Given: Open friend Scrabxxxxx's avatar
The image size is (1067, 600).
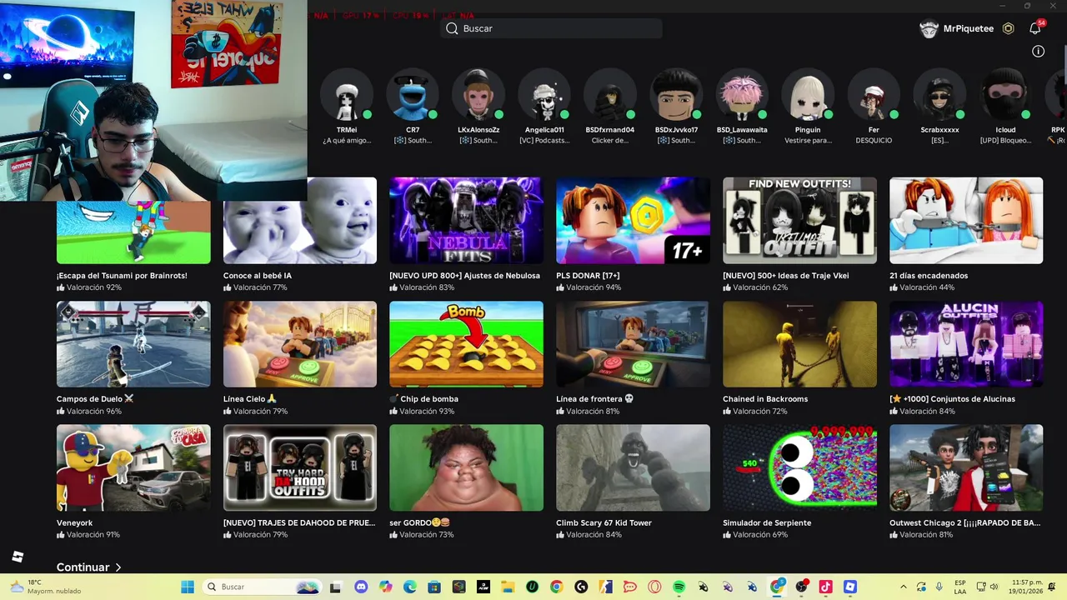Looking at the screenshot, I should click(939, 95).
